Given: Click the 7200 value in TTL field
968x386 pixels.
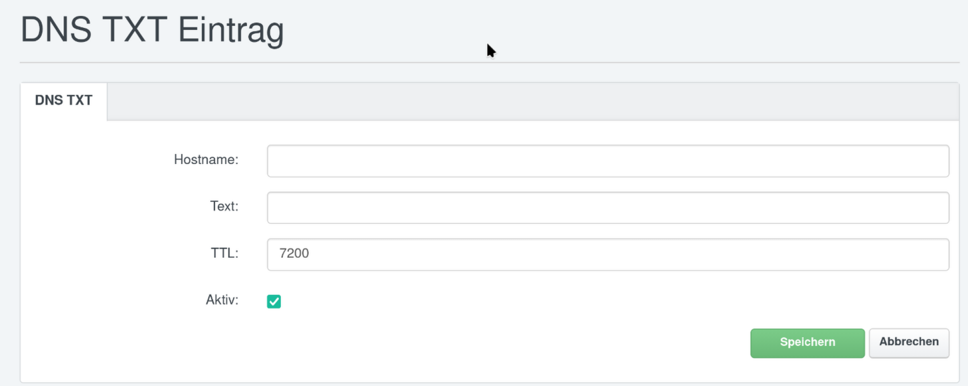Looking at the screenshot, I should point(294,254).
